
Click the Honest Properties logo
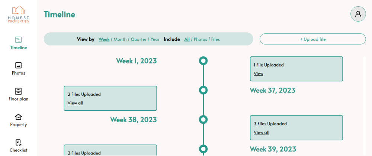point(19,14)
